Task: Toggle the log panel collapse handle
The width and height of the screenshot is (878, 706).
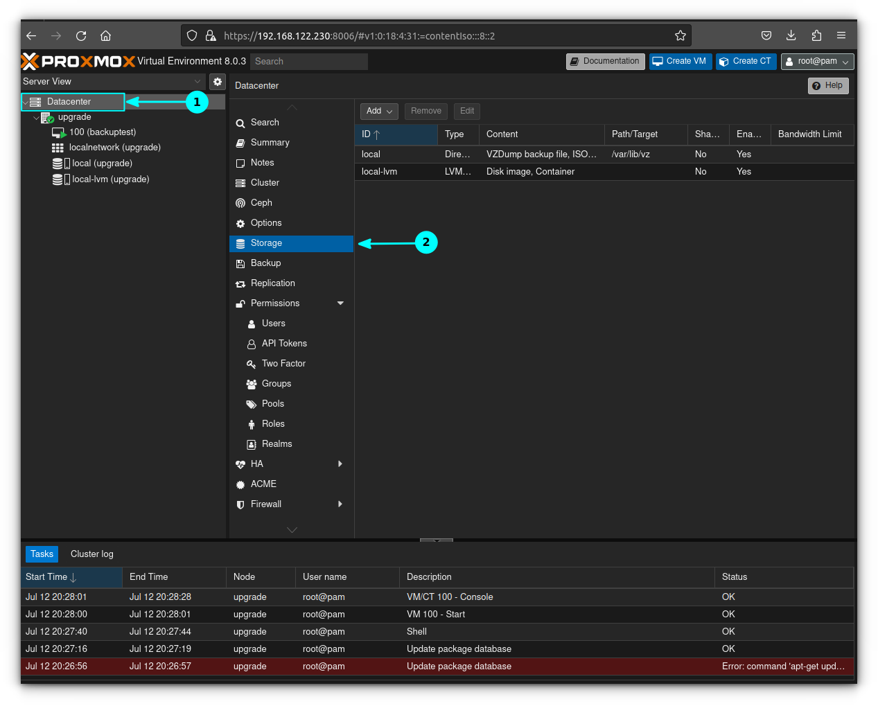Action: [437, 540]
